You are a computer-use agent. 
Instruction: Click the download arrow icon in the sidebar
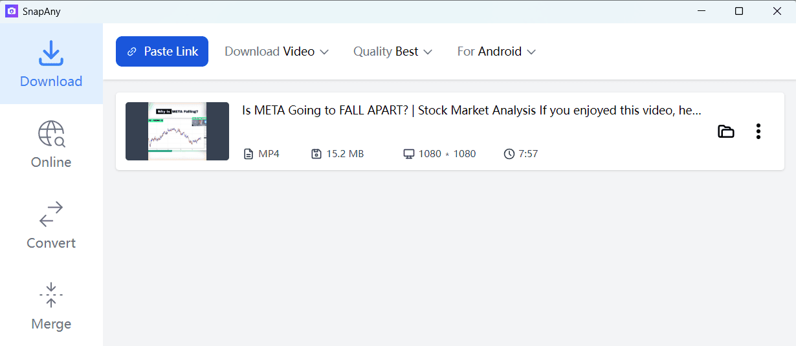tap(51, 54)
